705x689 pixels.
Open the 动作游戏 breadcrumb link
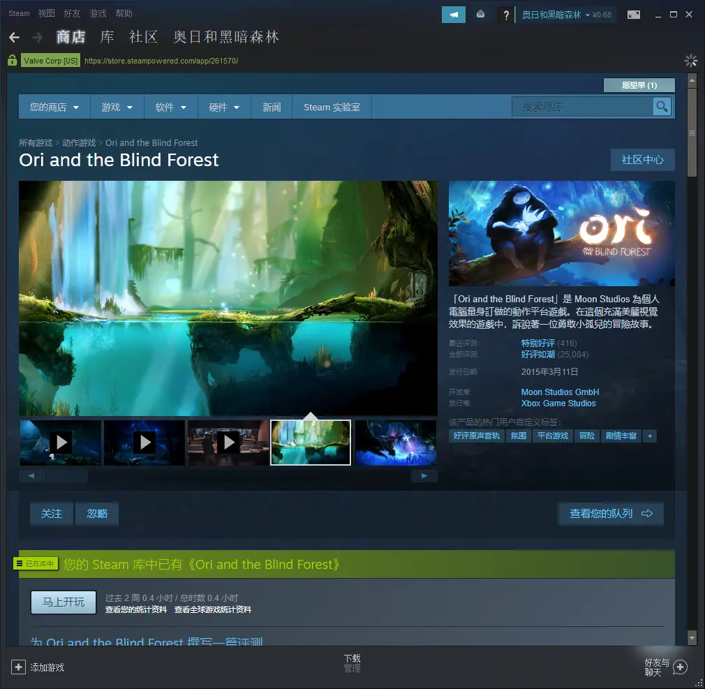tap(79, 142)
